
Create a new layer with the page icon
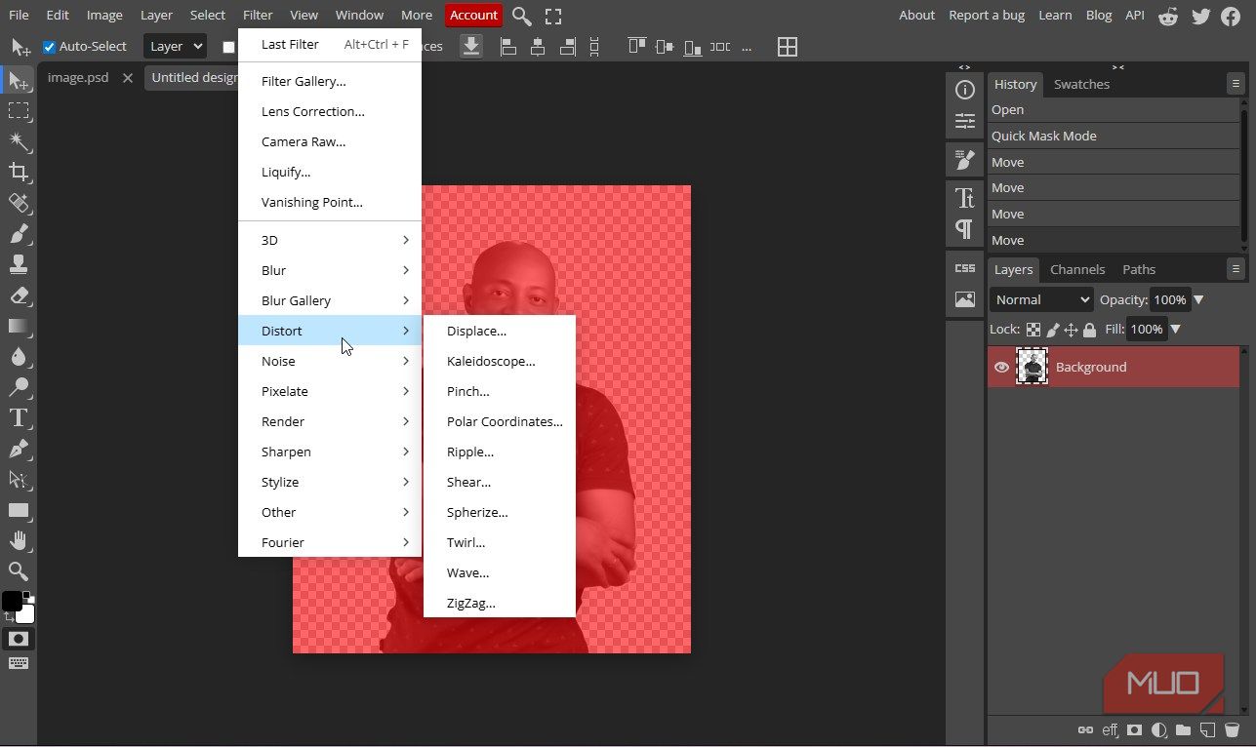pyautogui.click(x=1207, y=729)
